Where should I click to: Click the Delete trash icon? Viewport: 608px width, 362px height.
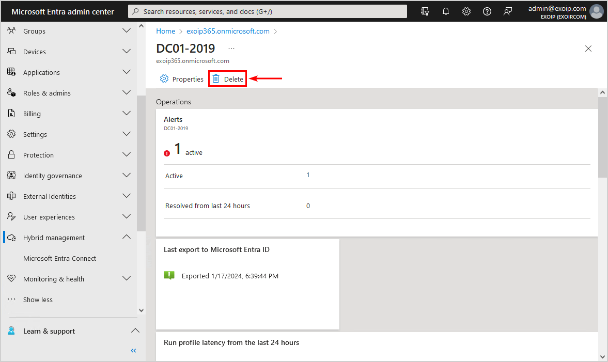coord(216,79)
